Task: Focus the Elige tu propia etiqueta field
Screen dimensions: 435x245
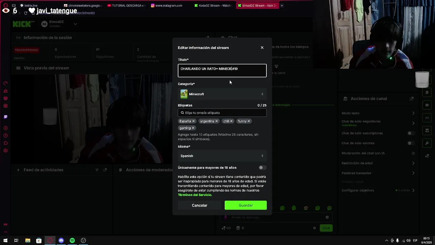Action: coord(222,113)
